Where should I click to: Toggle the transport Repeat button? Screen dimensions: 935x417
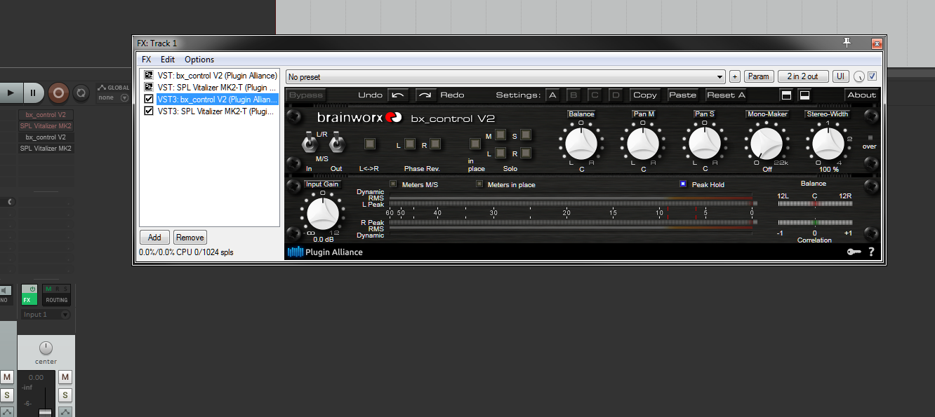81,93
